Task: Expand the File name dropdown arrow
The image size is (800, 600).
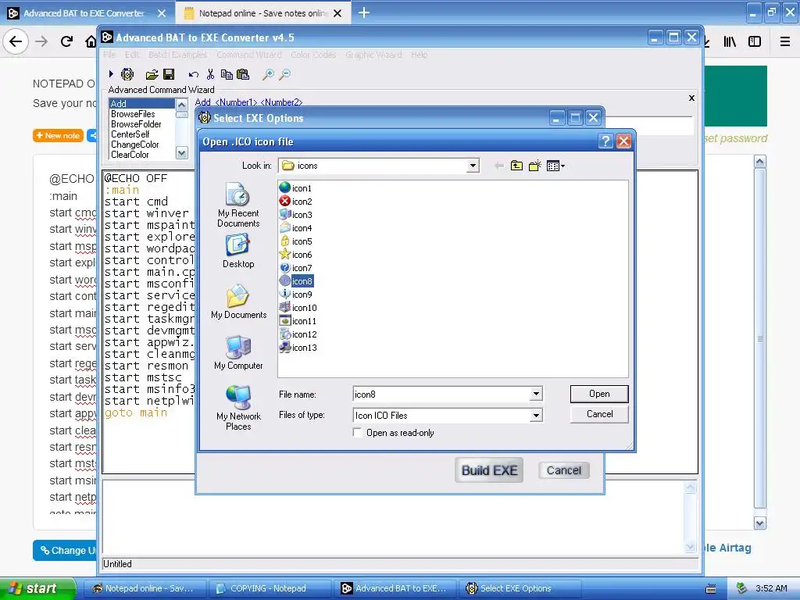Action: tap(536, 394)
